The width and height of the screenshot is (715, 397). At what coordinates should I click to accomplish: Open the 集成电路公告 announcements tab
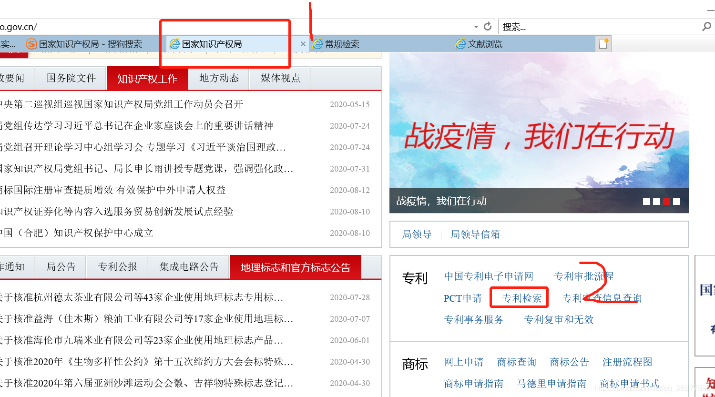[x=189, y=267]
